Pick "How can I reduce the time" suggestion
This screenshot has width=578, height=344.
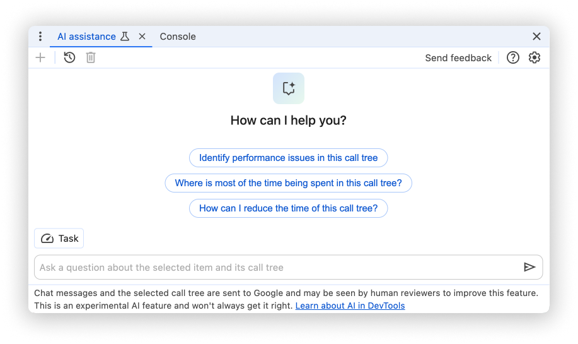coord(289,208)
